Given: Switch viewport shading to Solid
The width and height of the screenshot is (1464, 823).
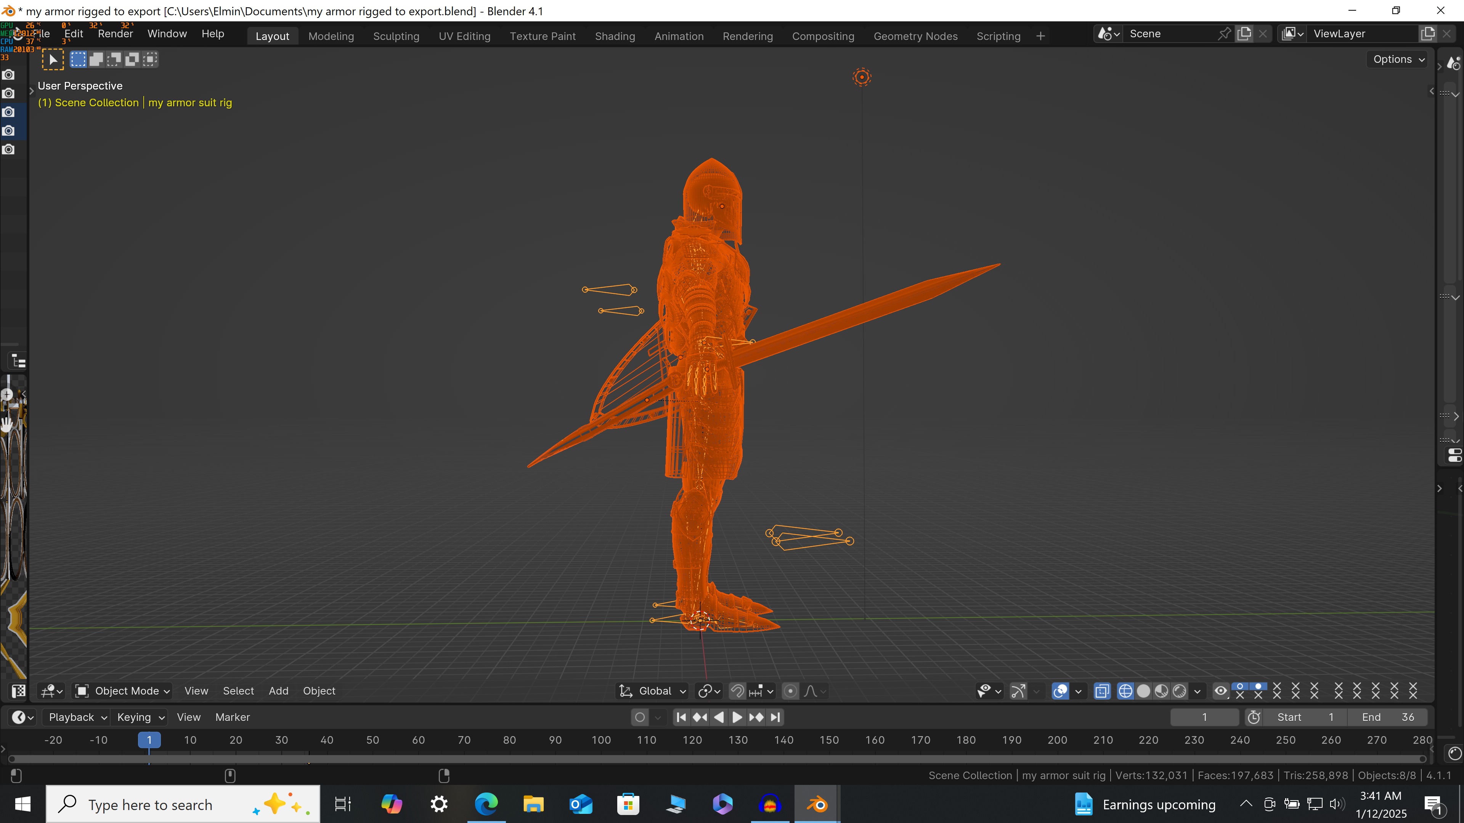Looking at the screenshot, I should pos(1143,691).
